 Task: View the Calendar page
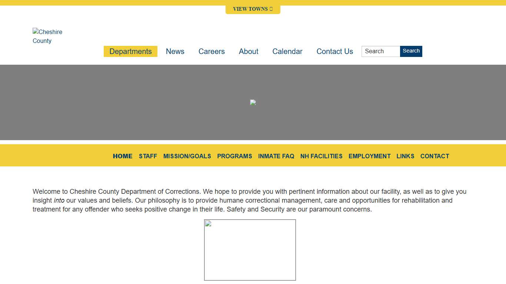287,51
